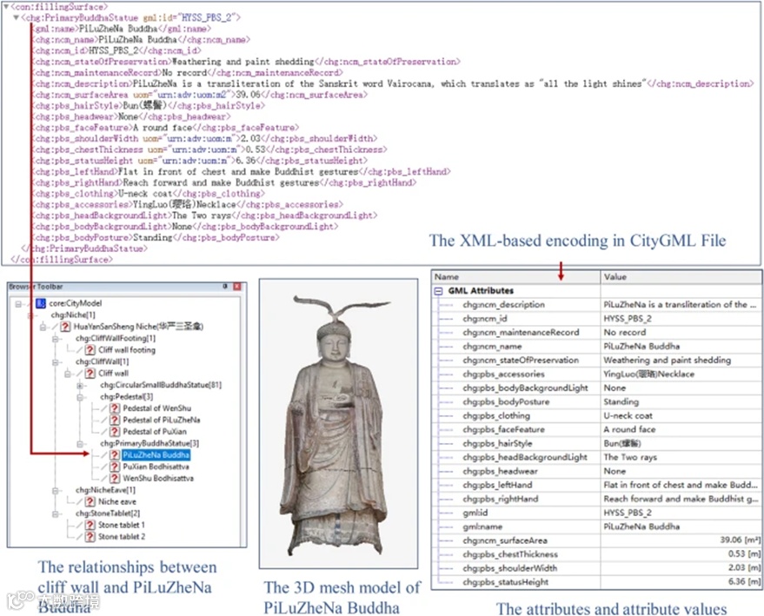Collapse the chg:Pedestal[3] group

pos(80,397)
